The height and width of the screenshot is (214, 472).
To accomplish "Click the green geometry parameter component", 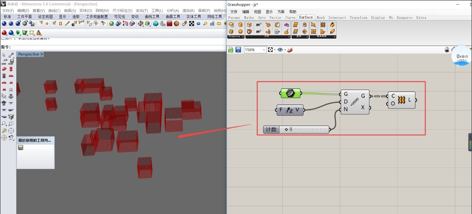I will click(x=291, y=93).
